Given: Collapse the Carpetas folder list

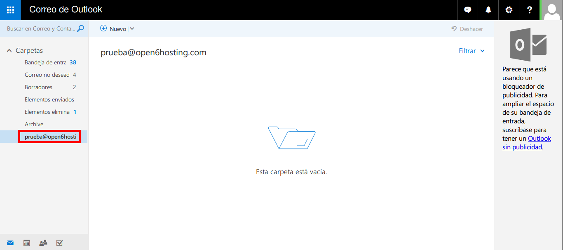Looking at the screenshot, I should click(9, 50).
